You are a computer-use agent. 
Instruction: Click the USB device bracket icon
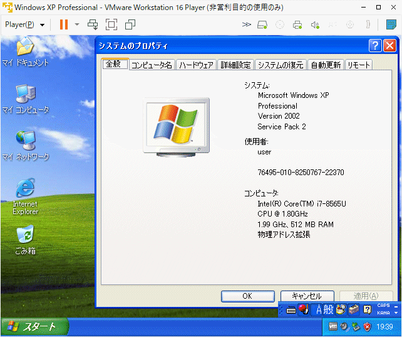point(368,24)
